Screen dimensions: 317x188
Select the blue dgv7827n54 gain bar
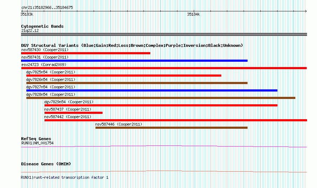click(152, 90)
